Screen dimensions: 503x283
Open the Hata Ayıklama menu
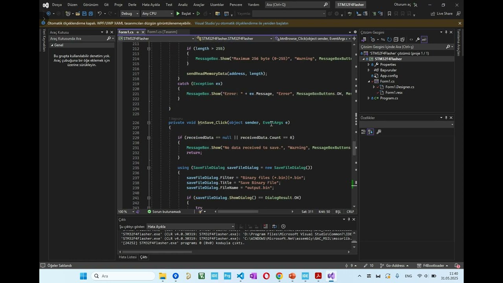[151, 5]
